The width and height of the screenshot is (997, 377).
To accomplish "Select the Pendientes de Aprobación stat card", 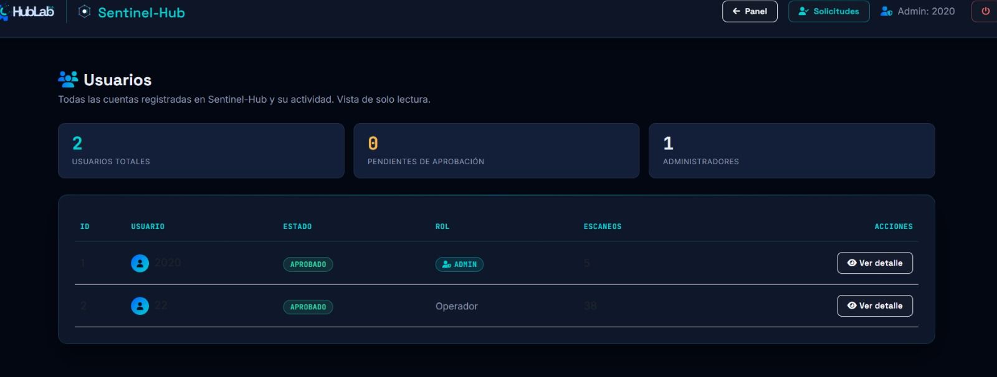I will pos(497,151).
